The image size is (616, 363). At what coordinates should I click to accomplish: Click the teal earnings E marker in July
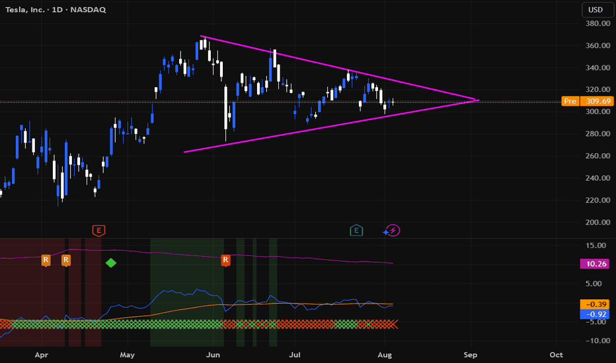[x=356, y=230]
